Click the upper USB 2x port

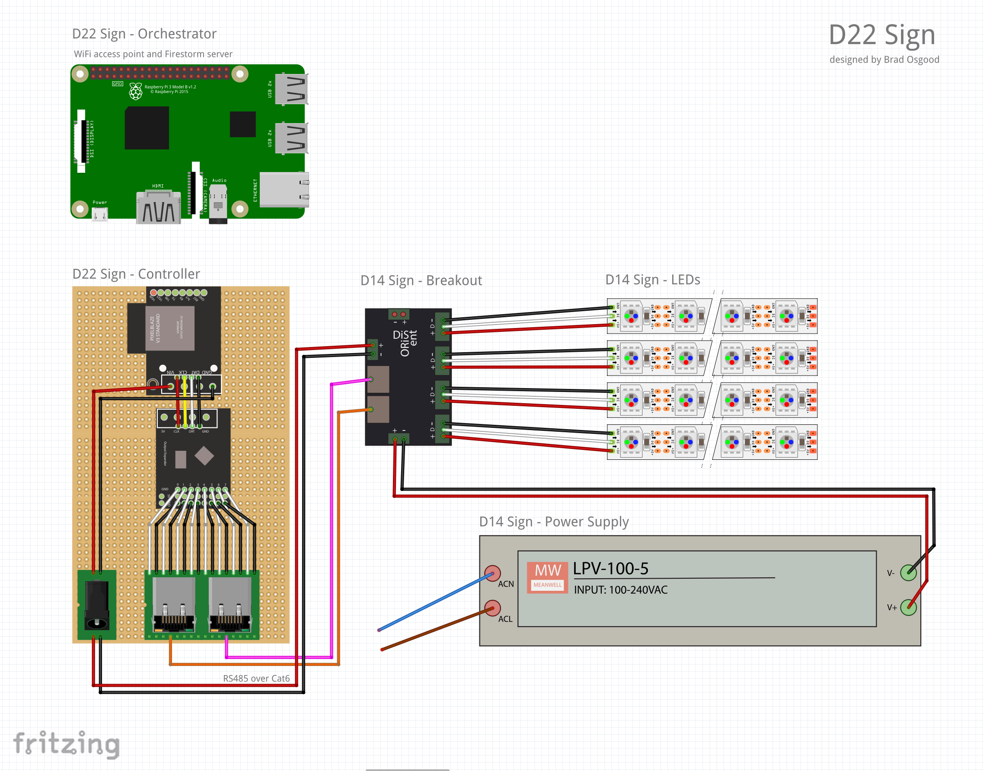pyautogui.click(x=291, y=89)
